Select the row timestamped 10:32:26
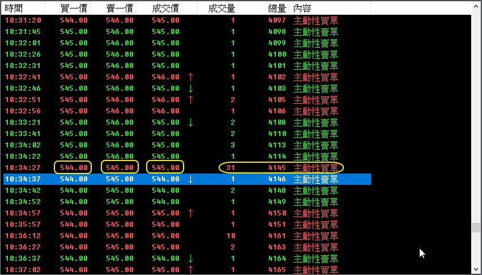482x275 pixels. 187,54
